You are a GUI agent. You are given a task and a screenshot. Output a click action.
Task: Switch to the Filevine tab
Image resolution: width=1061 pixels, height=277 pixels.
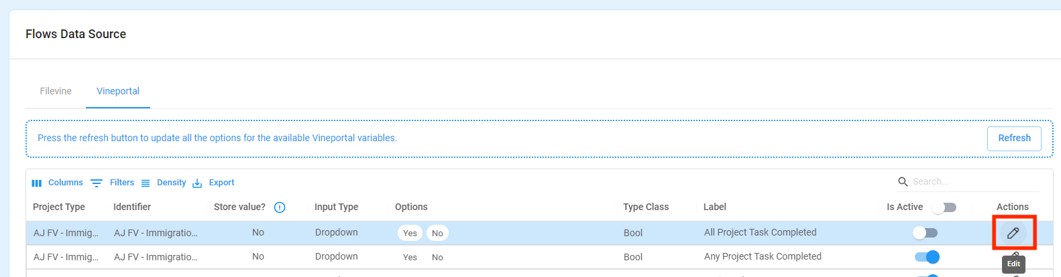(x=56, y=91)
